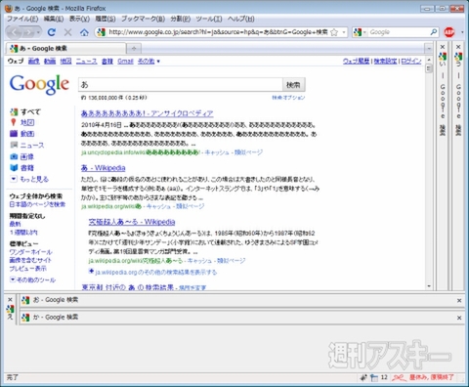Open a new tab with plus button
Image resolution: width=469 pixels, height=387 pixels.
pos(134,49)
